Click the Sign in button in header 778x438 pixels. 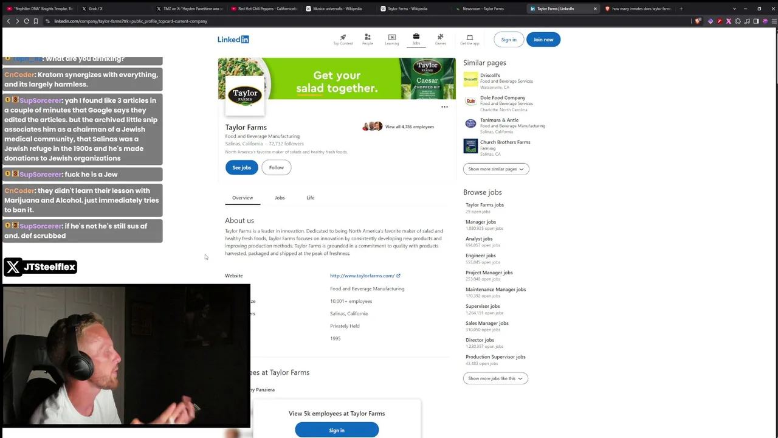(509, 40)
